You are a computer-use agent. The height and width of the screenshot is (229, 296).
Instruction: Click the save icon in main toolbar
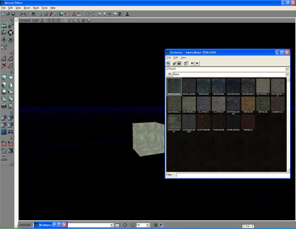[x=13, y=14]
